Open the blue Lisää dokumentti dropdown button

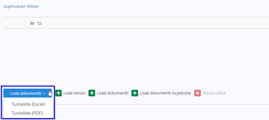coord(27,93)
